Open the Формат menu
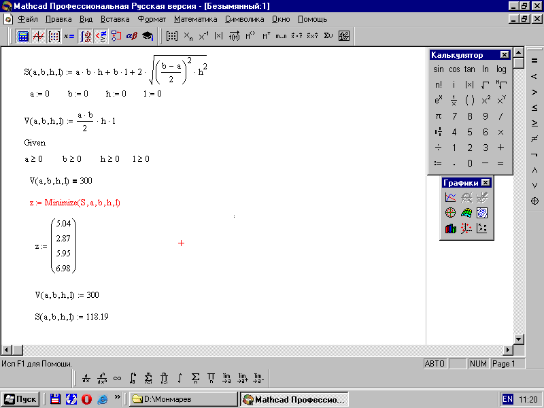 [152, 19]
